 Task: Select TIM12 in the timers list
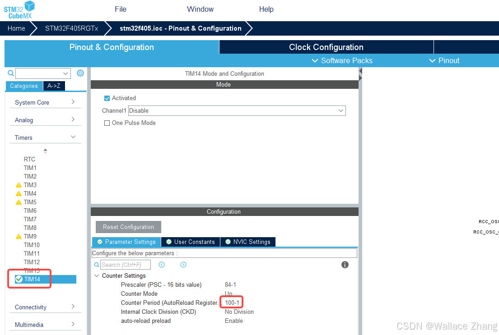click(32, 262)
